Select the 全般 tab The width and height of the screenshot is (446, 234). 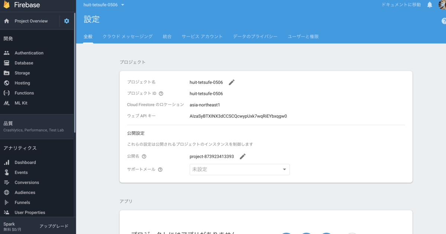88,36
